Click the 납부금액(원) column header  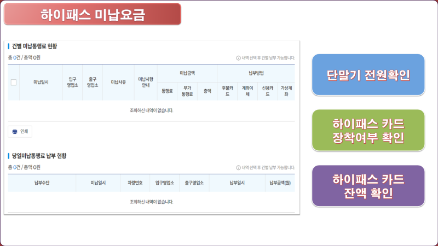[x=280, y=183]
